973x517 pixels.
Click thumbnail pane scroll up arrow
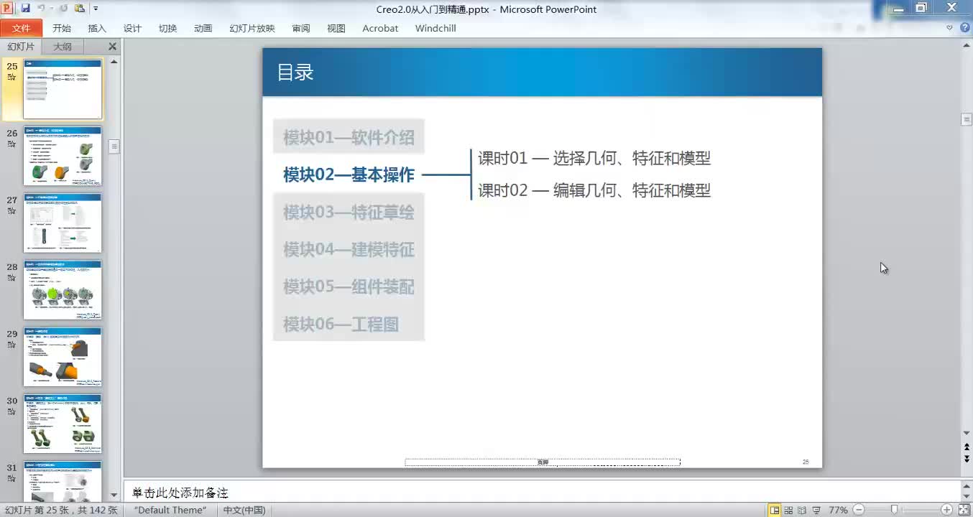114,62
